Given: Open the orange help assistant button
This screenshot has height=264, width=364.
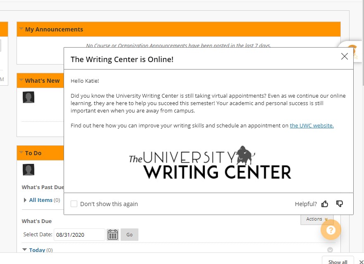Looking at the screenshot, I should pyautogui.click(x=331, y=230).
